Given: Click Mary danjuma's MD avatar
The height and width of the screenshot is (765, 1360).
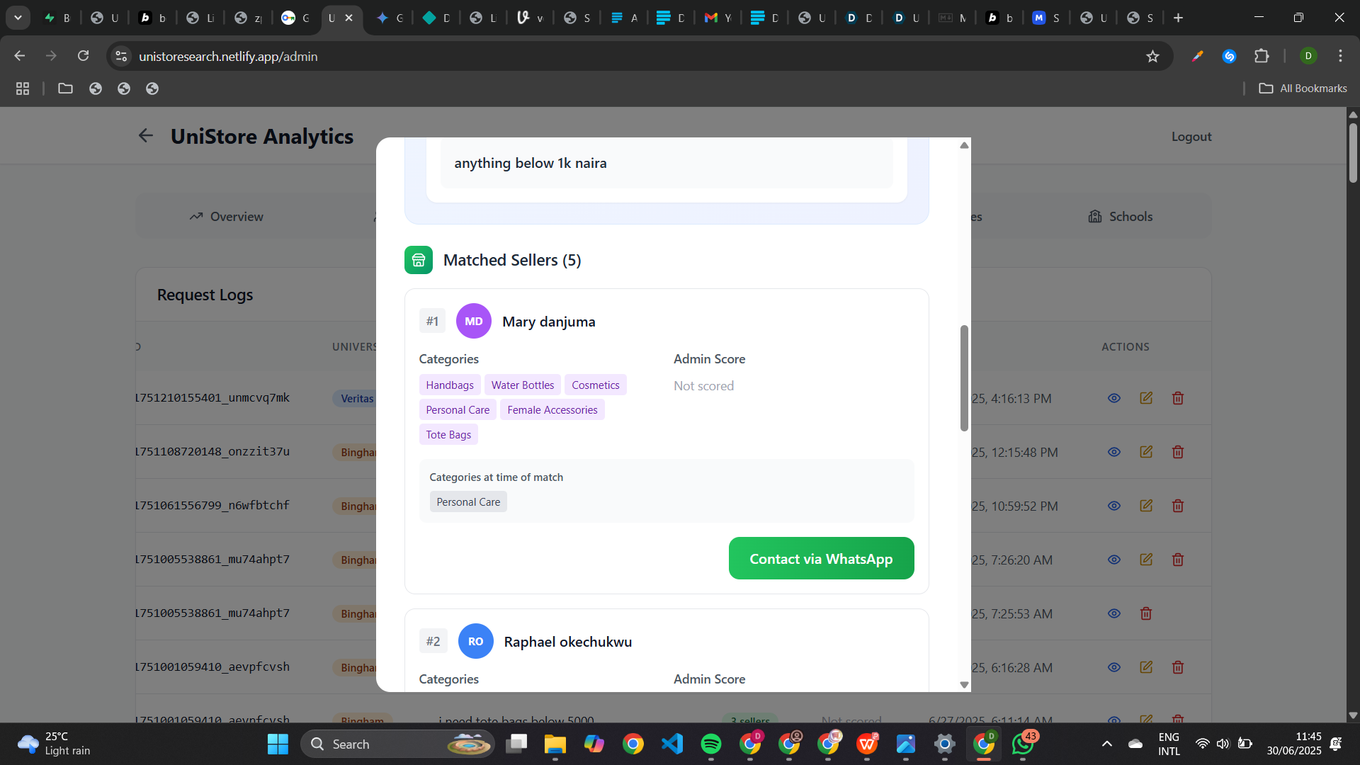Looking at the screenshot, I should point(473,322).
